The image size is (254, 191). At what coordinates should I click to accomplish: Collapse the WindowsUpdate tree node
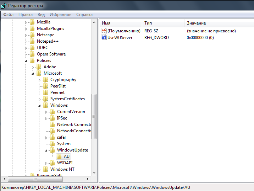coord(46,150)
